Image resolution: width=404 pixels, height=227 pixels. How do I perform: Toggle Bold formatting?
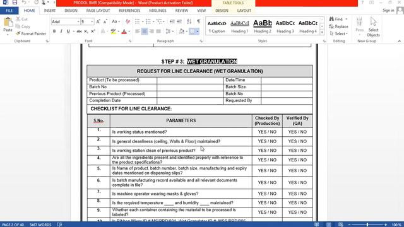[x=54, y=32]
